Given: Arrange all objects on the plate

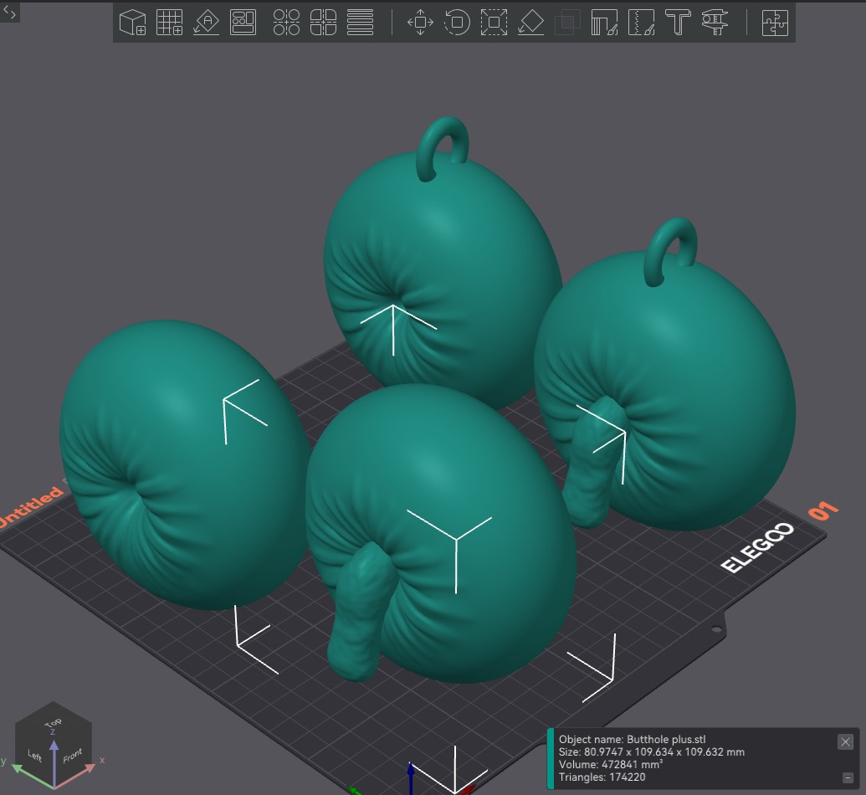Looking at the screenshot, I should click(243, 23).
